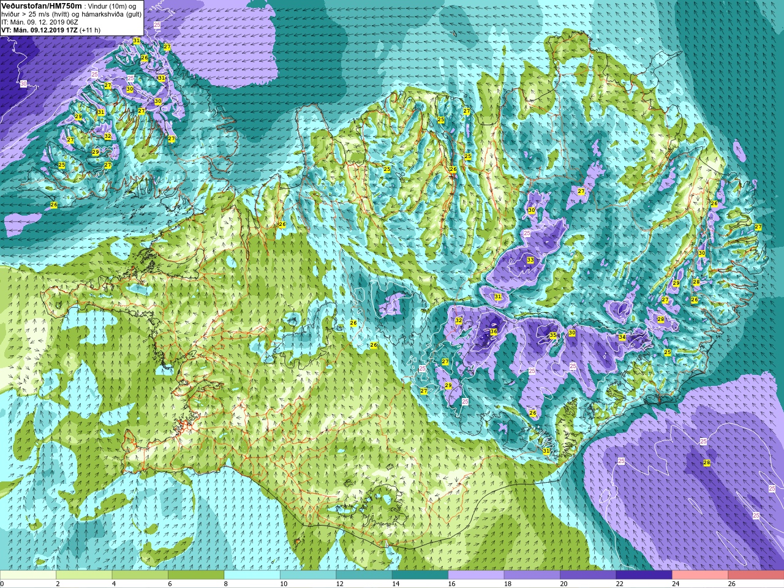Select the pale cyan 8–10 legend swatch

pyautogui.click(x=252, y=575)
